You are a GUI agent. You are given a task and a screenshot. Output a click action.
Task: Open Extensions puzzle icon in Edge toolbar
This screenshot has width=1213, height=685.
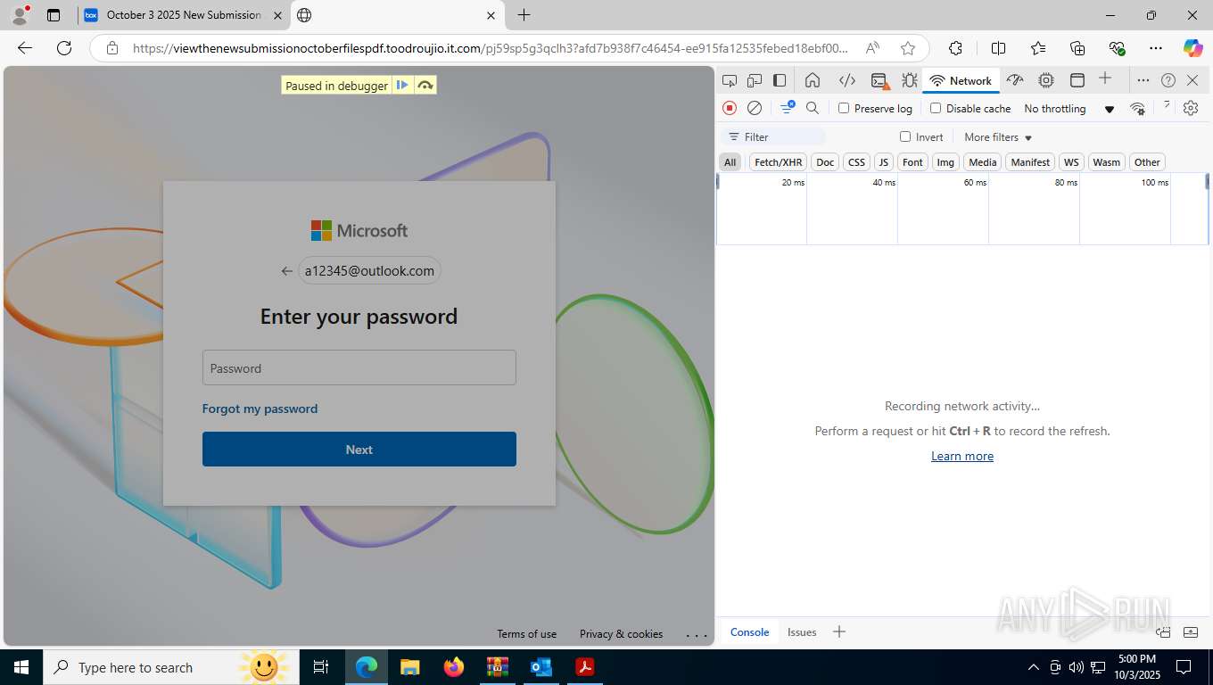click(x=955, y=48)
